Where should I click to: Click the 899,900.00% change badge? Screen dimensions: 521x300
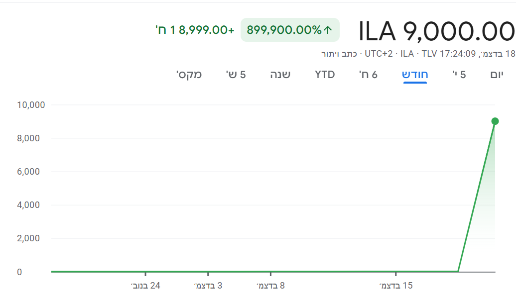(x=290, y=30)
